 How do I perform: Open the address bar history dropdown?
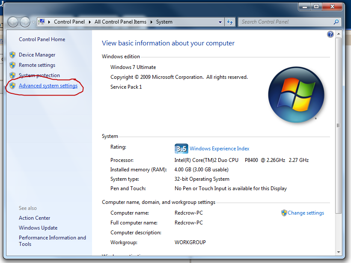point(220,22)
